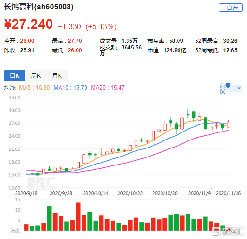Viewport: 247px width, 239px height.
Task: Click the stock title 长鸿高科(sh605008)
Action: pos(39,7)
